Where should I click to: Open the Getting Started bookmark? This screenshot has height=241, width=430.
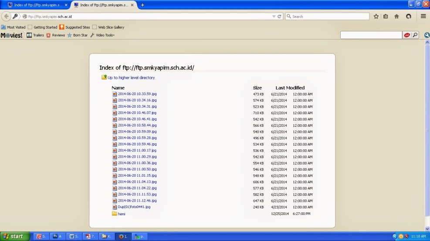tap(43, 27)
